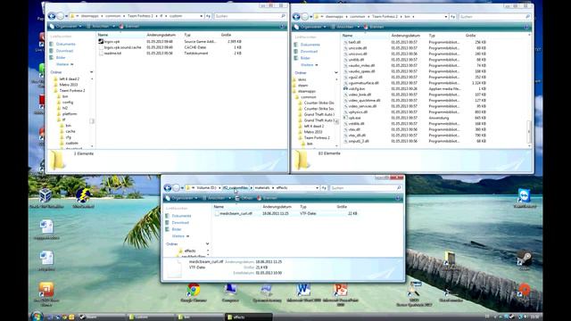This screenshot has height=321, width=571.
Task: Switch to Steam taskbar button
Action: coord(102,317)
